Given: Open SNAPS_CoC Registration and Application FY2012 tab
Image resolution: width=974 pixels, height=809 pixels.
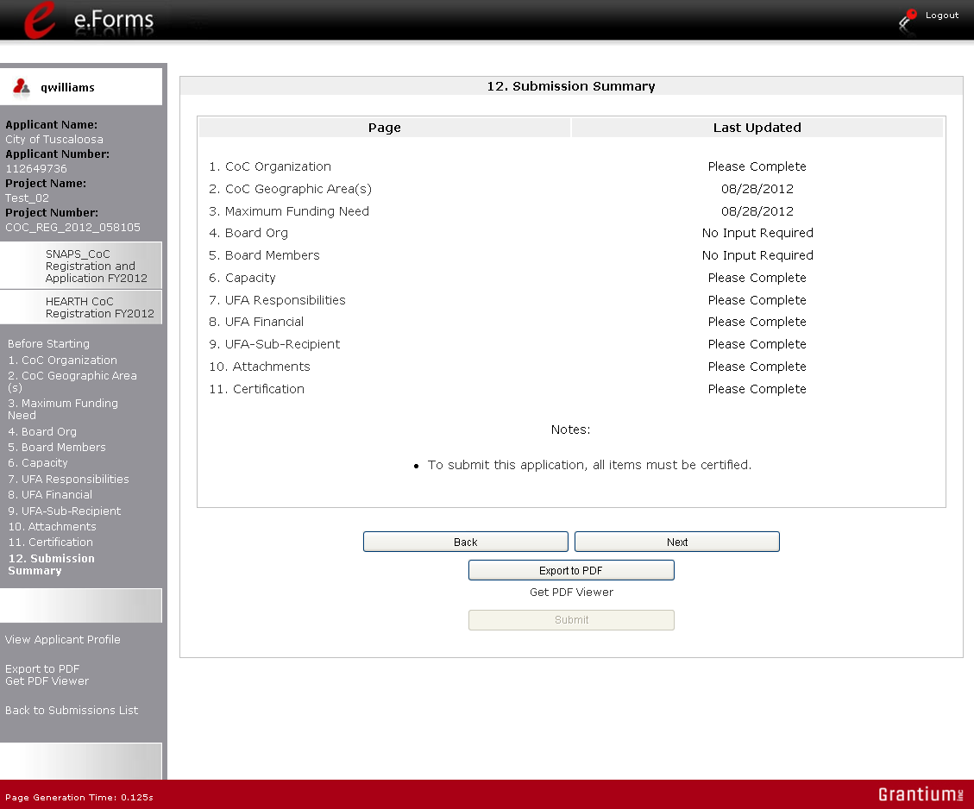Looking at the screenshot, I should tap(96, 266).
